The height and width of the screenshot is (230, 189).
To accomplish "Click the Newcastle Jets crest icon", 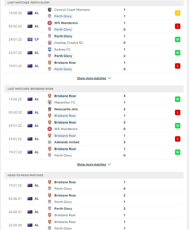I will tap(50, 109).
